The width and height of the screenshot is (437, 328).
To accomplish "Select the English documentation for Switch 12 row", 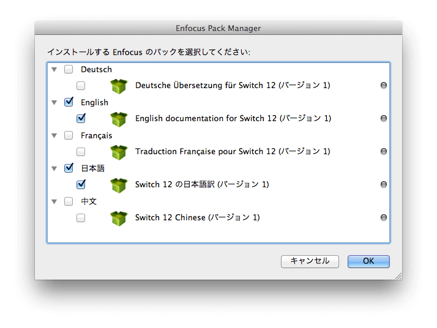I will click(x=219, y=119).
